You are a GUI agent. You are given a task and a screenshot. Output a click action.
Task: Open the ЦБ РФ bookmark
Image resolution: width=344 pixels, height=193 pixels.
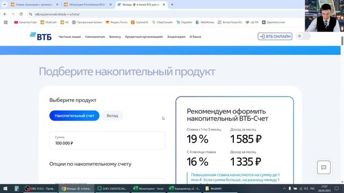[x=252, y=23]
